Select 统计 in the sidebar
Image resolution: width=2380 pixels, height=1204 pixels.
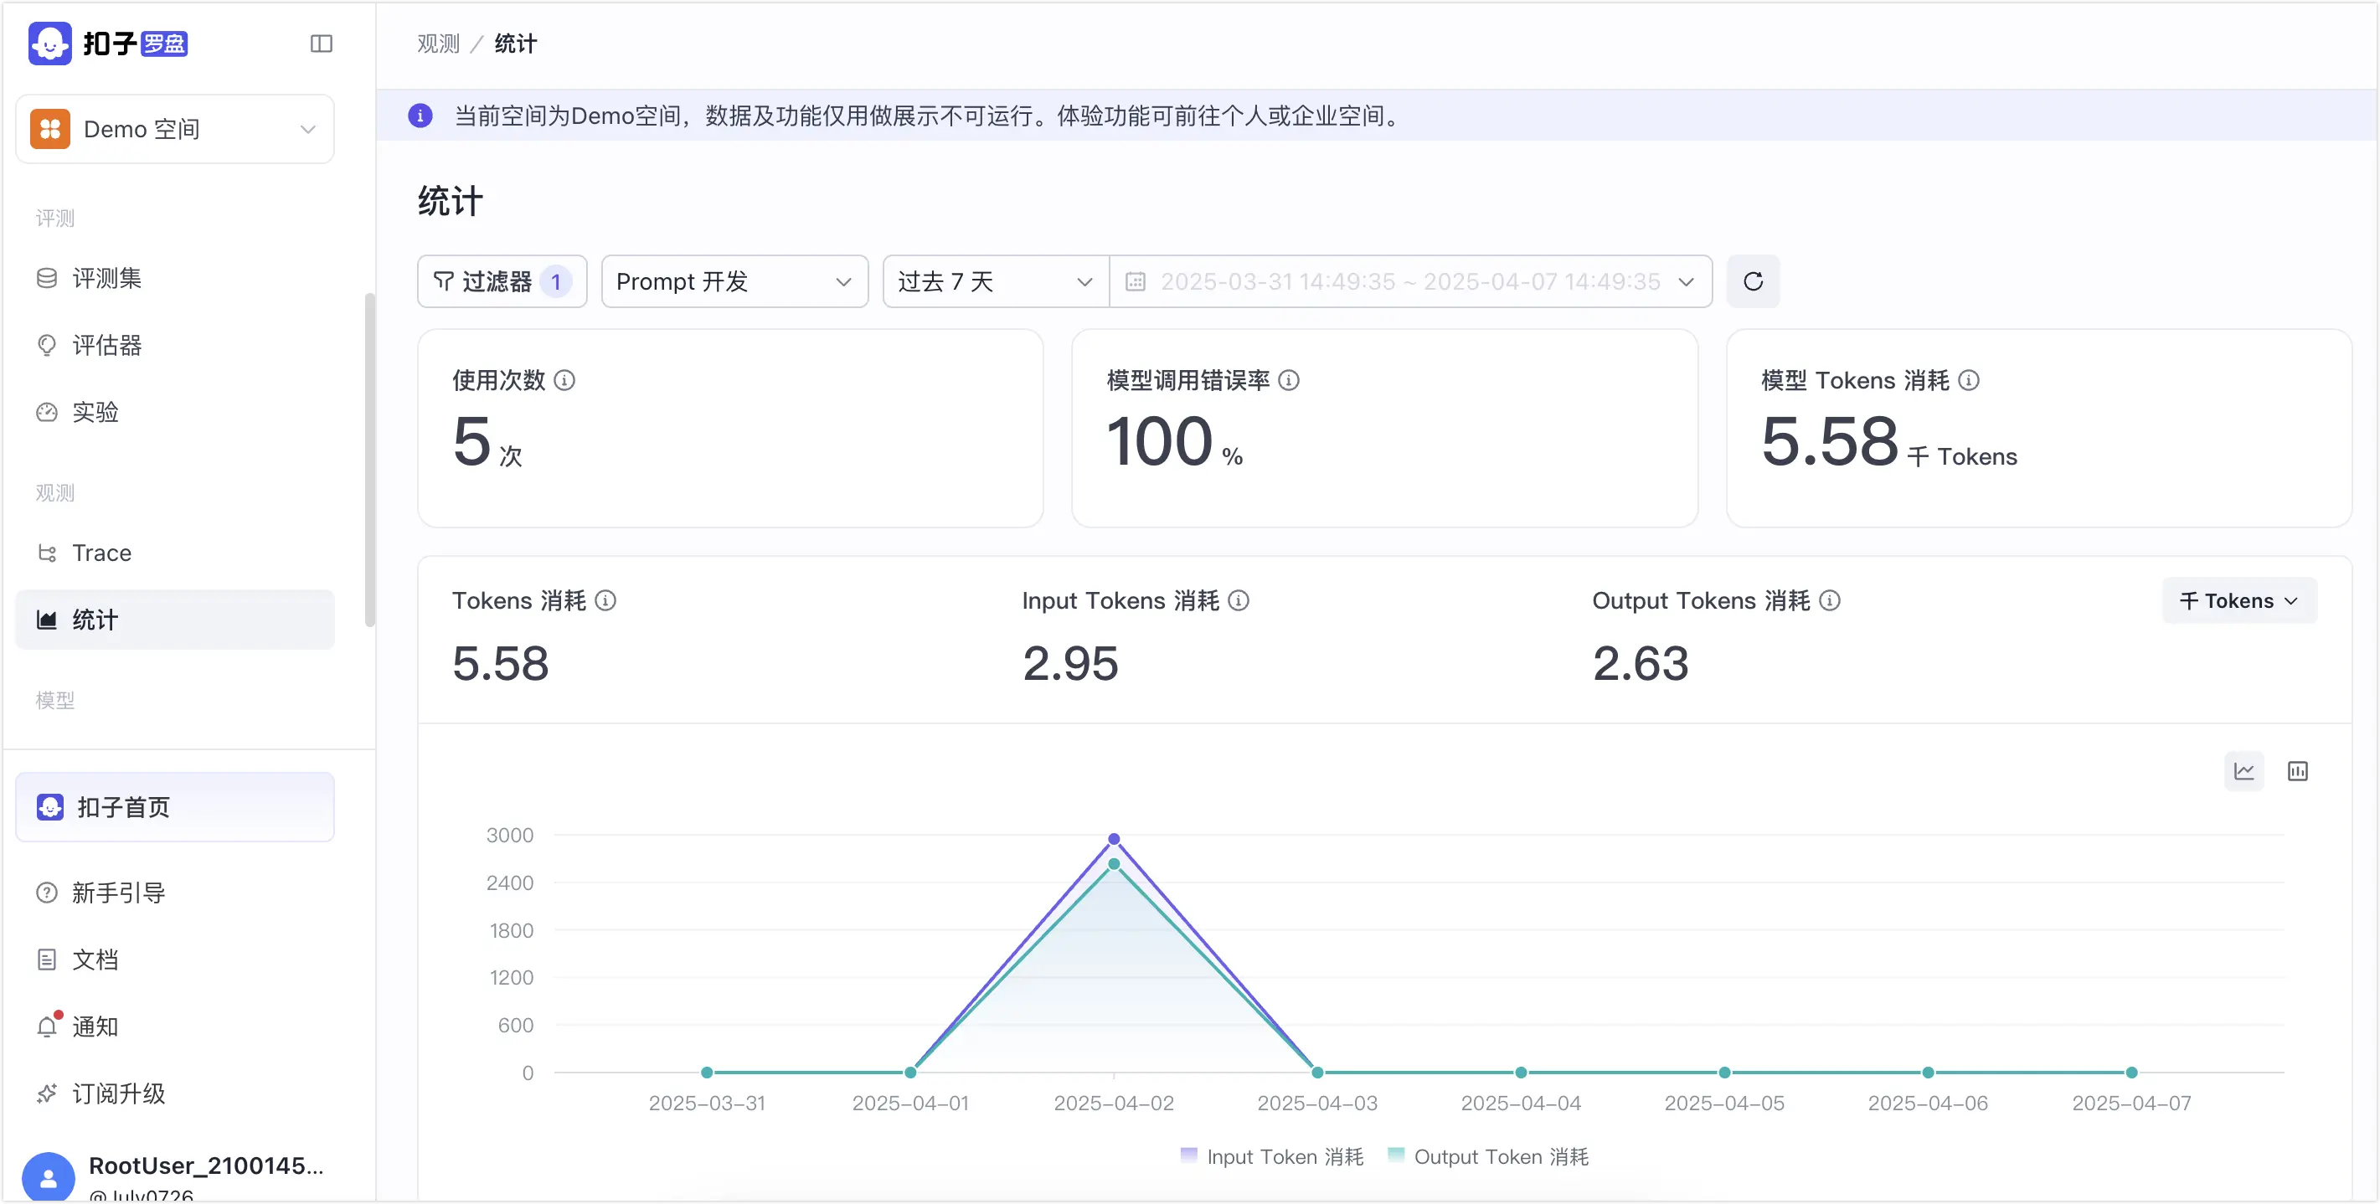coord(175,619)
